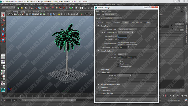Viewport: 188px width, 106px height.
Task: Click the make live magnet icon
Action: pos(64,8)
